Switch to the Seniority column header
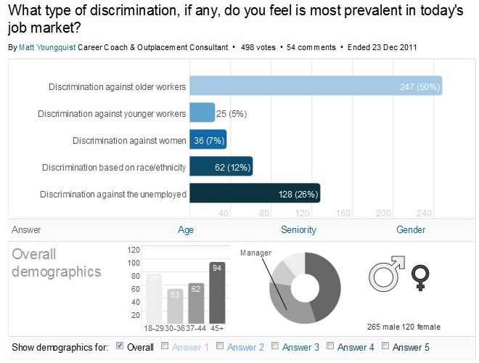The height and width of the screenshot is (363, 479). click(x=298, y=229)
